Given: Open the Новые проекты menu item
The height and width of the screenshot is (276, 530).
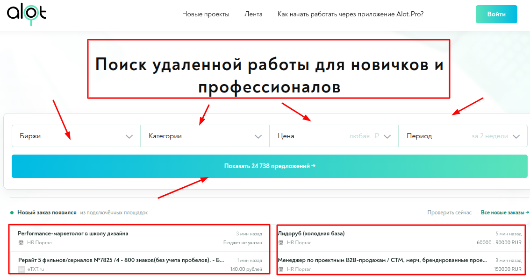Looking at the screenshot, I should pos(206,14).
